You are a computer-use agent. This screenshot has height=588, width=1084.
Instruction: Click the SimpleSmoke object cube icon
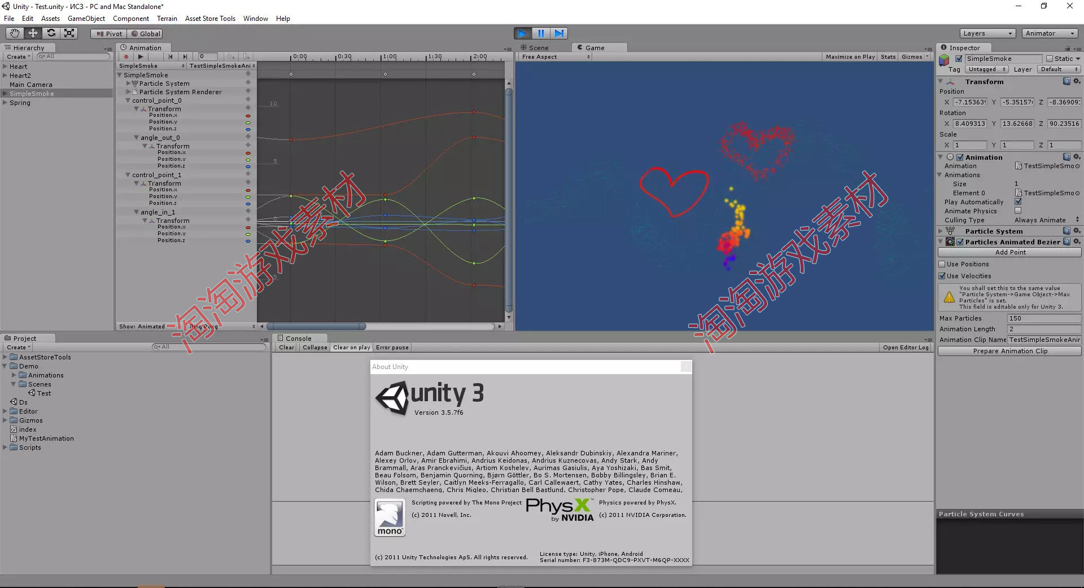pyautogui.click(x=944, y=60)
